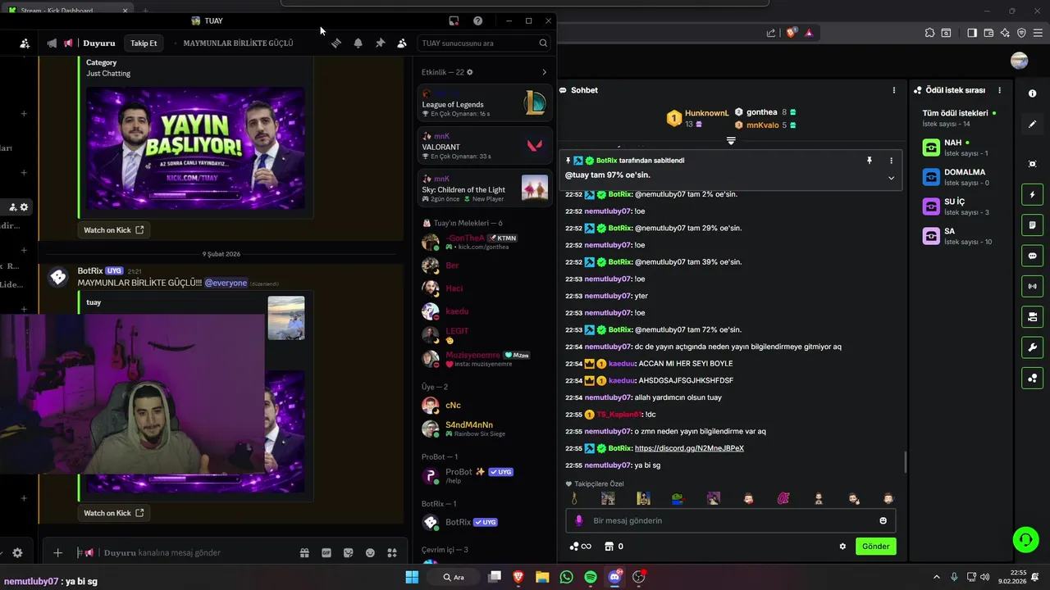Open Sky: Children of the Light activity
The height and width of the screenshot is (590, 1050).
[x=484, y=188]
